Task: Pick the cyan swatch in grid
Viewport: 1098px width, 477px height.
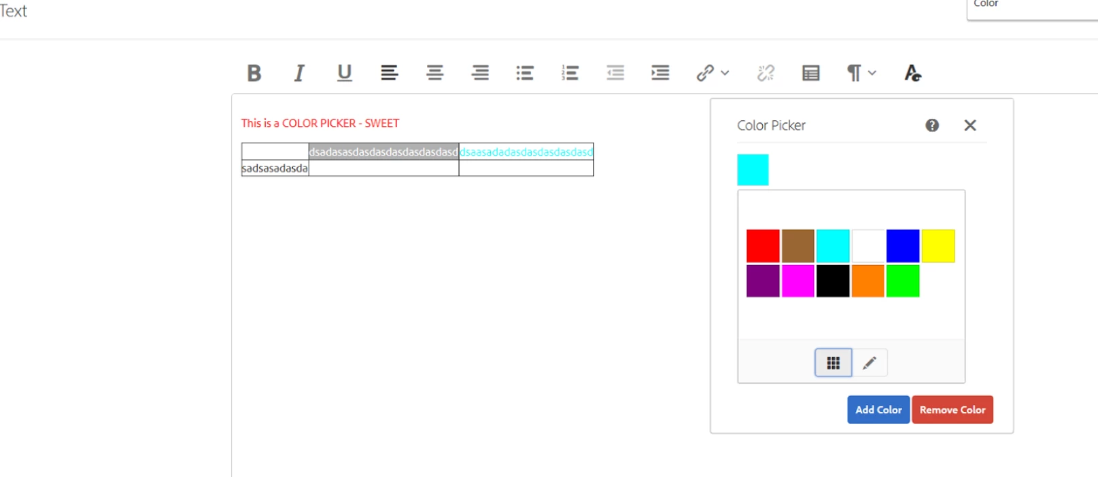Action: (833, 246)
